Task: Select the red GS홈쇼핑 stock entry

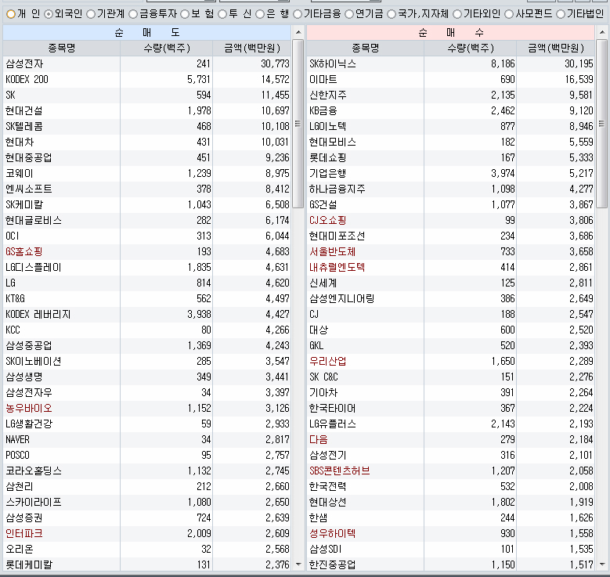Action: point(23,252)
